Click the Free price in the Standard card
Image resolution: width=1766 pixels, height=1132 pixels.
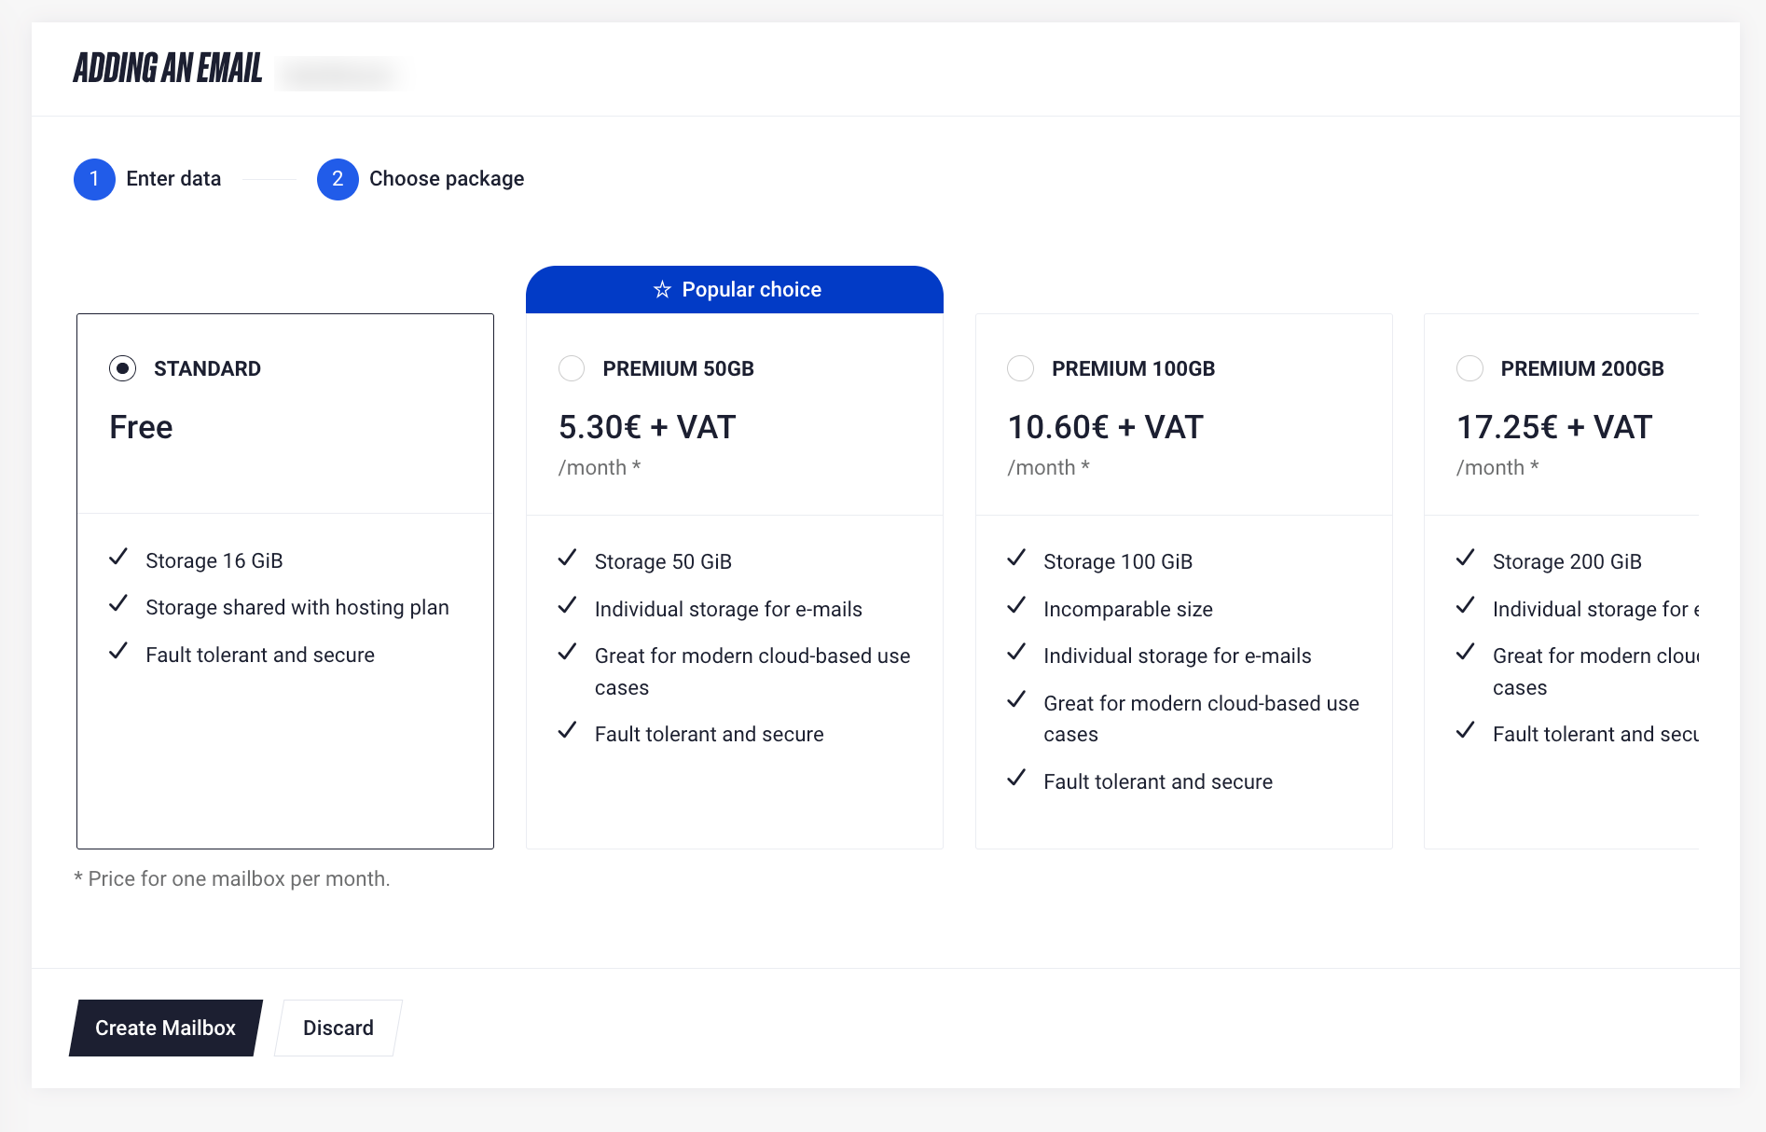pos(141,427)
